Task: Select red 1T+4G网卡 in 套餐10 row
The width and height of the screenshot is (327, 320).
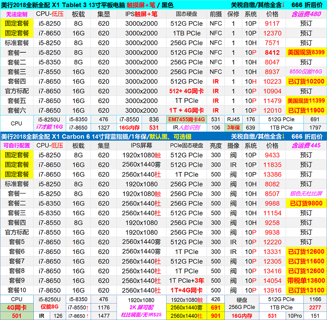Action: click(x=187, y=290)
